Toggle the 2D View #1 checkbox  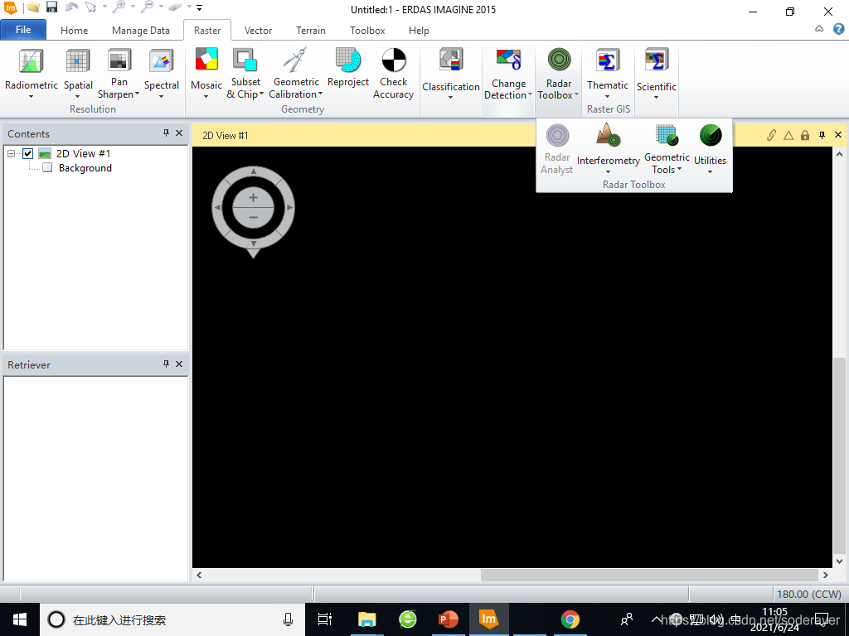[27, 153]
